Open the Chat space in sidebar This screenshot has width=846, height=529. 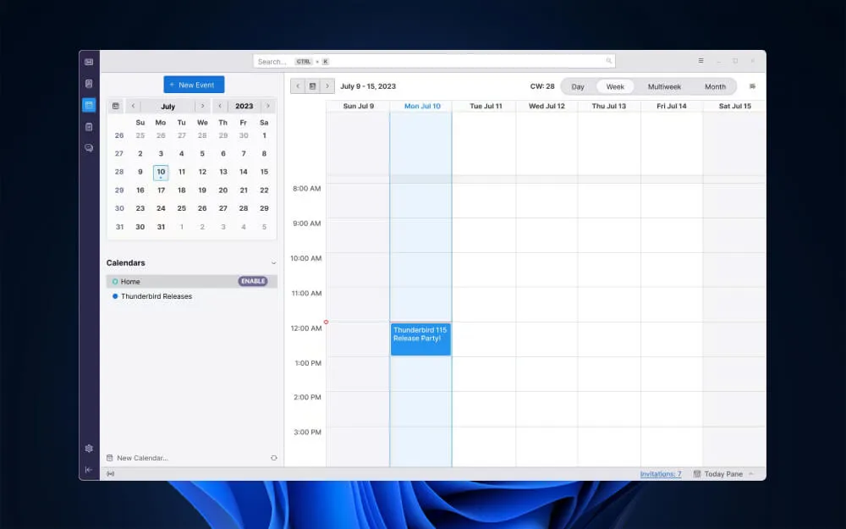[89, 148]
